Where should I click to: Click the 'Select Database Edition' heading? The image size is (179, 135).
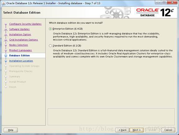[x=22, y=12]
